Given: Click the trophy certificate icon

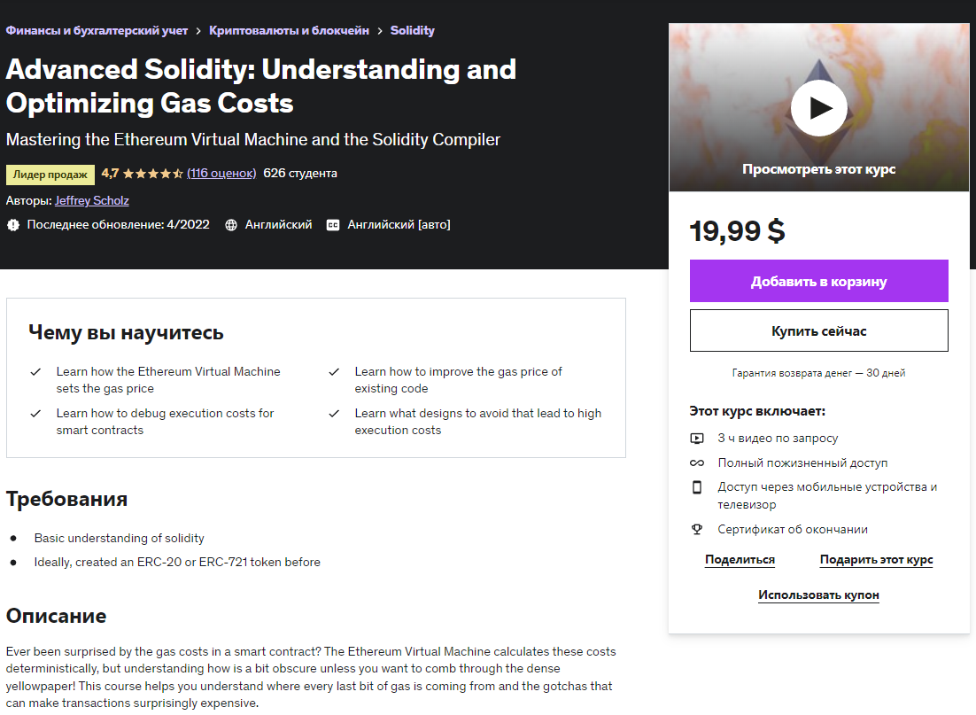Looking at the screenshot, I should (x=697, y=529).
